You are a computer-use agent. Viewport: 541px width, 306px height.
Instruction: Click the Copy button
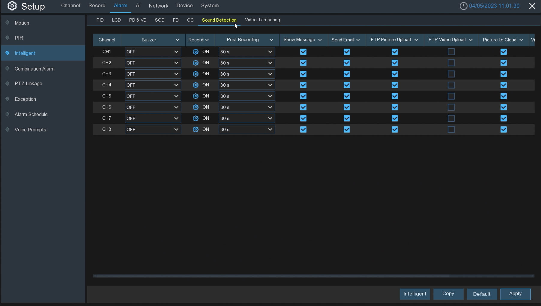tap(448, 294)
